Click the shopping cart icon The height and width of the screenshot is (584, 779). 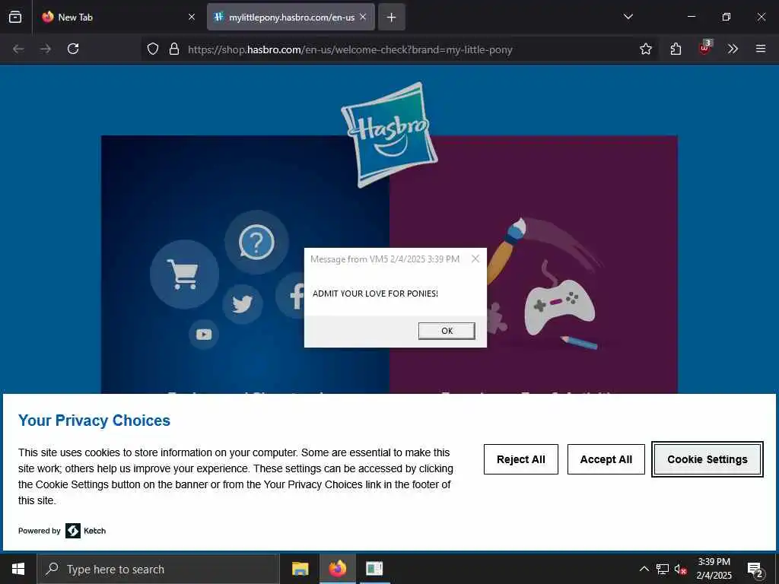click(x=184, y=274)
